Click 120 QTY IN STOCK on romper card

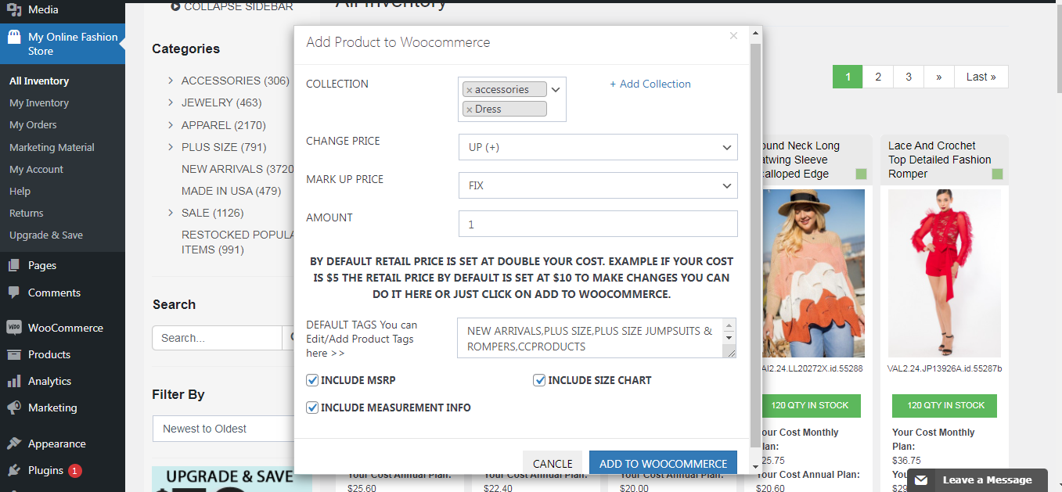pos(945,405)
